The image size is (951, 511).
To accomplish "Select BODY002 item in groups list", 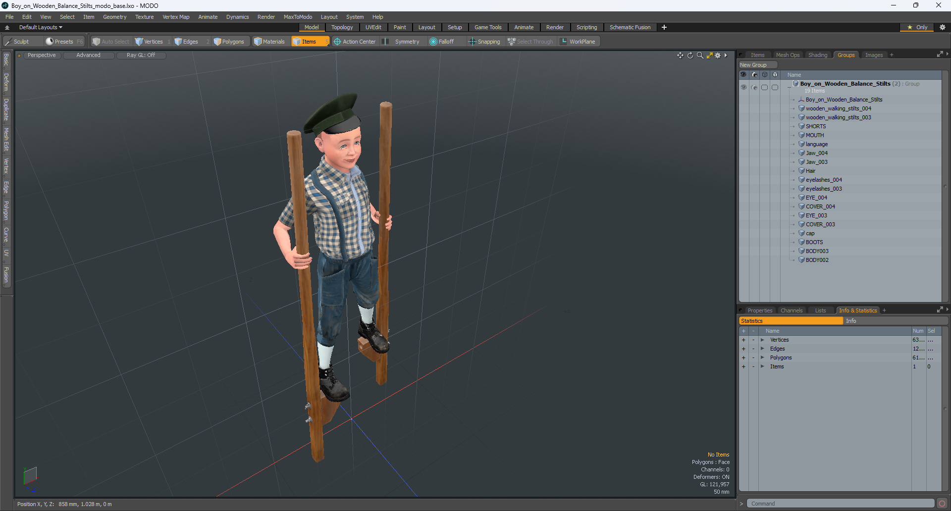I will pyautogui.click(x=817, y=260).
